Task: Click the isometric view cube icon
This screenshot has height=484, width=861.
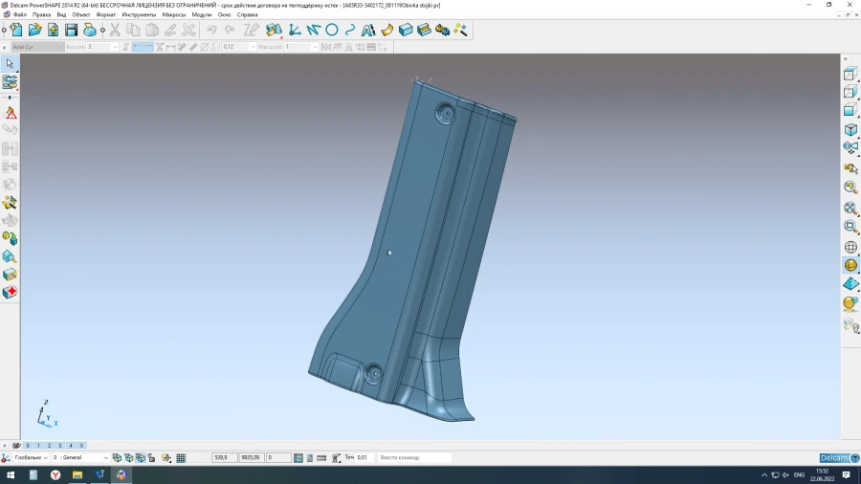Action: (x=850, y=129)
